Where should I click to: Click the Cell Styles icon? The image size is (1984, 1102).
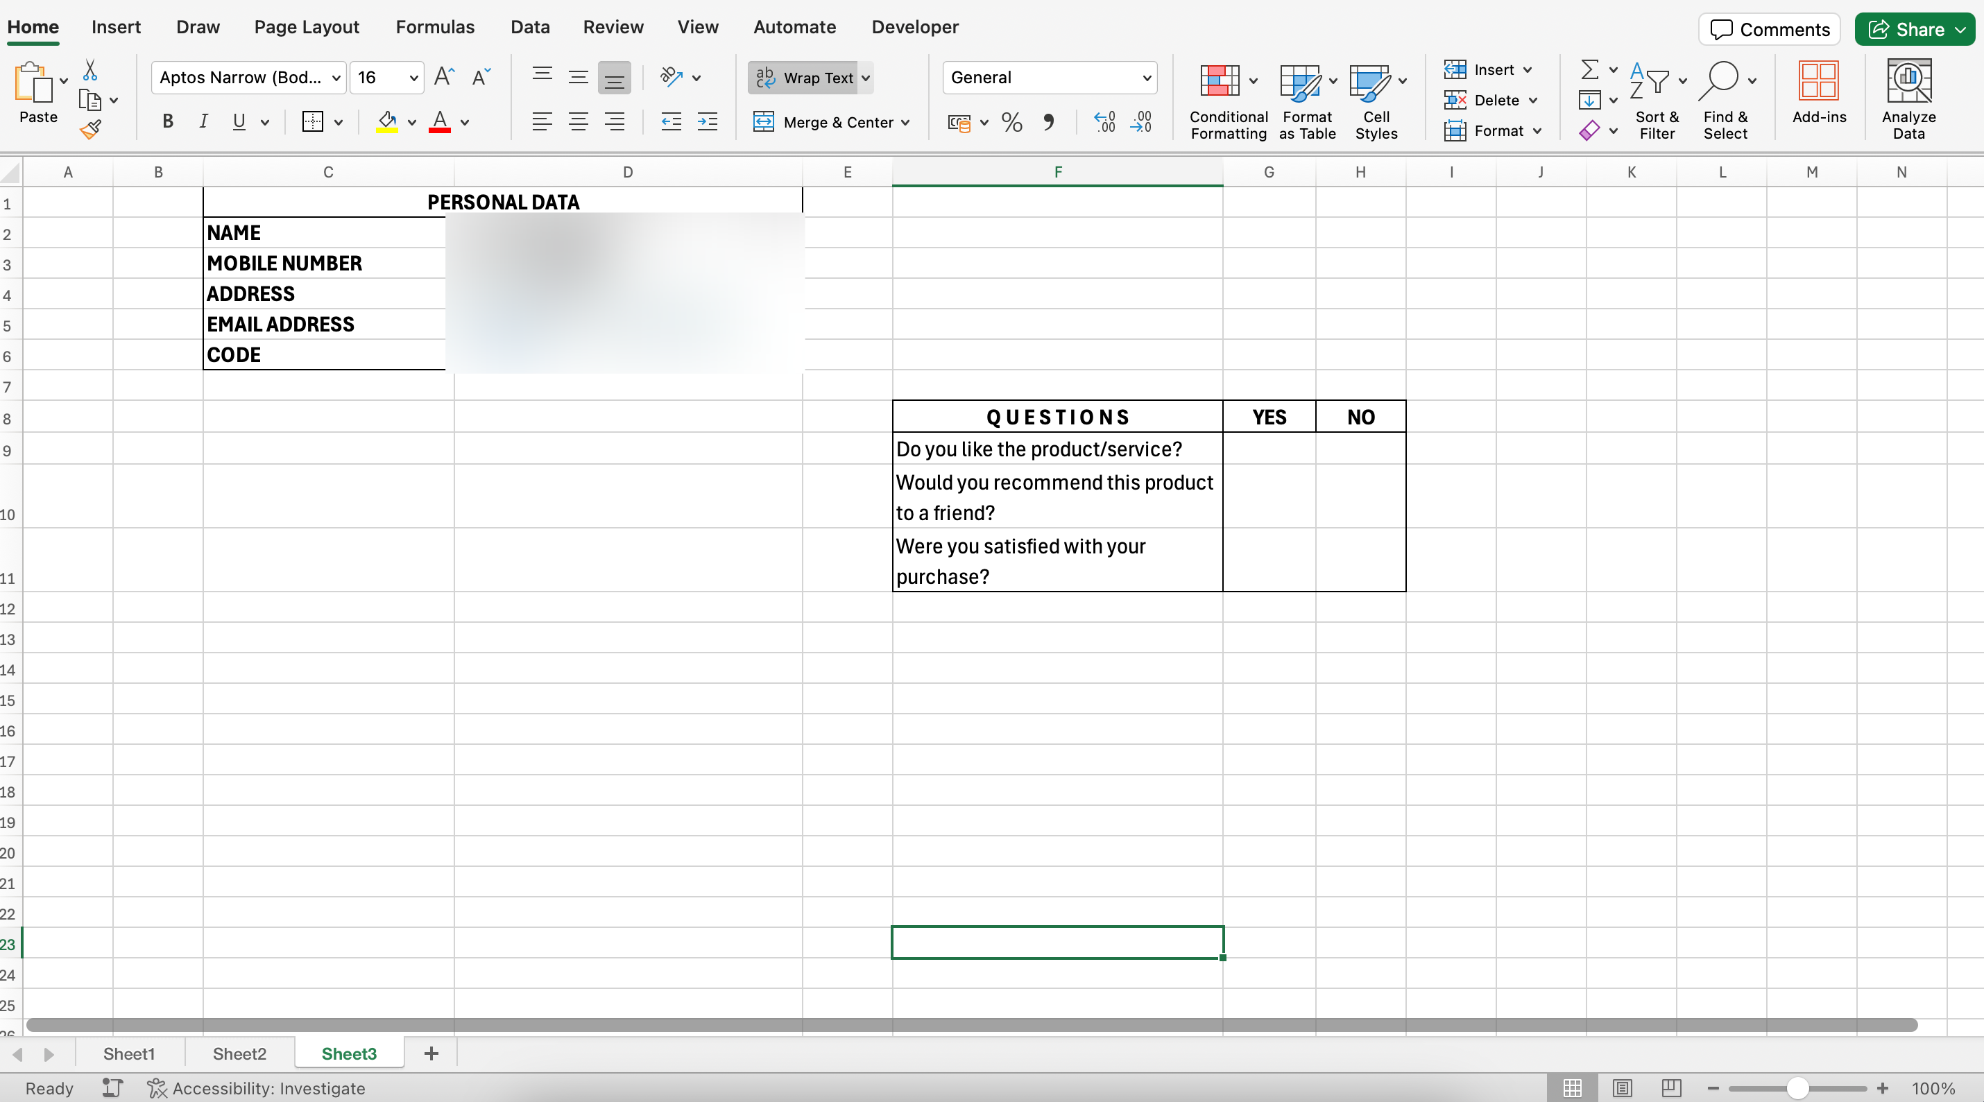(1377, 100)
